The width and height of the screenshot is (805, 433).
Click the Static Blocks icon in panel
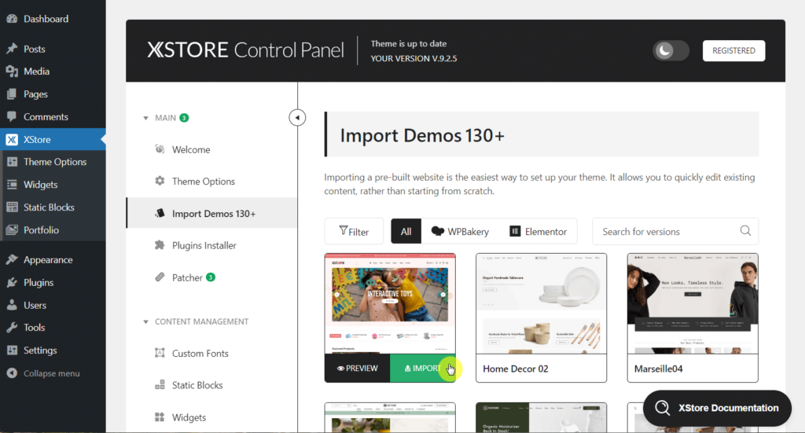160,385
